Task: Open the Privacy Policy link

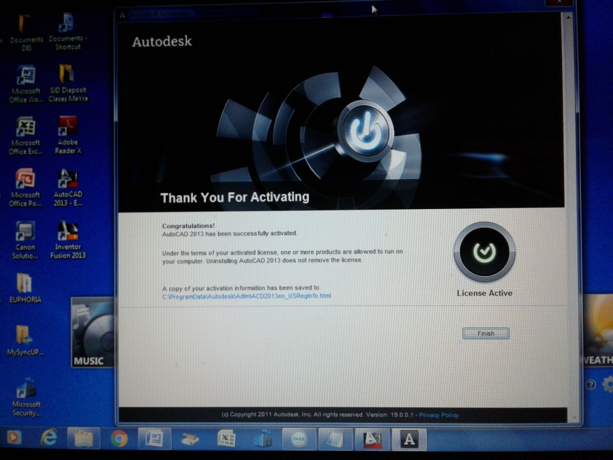Action: (x=439, y=414)
